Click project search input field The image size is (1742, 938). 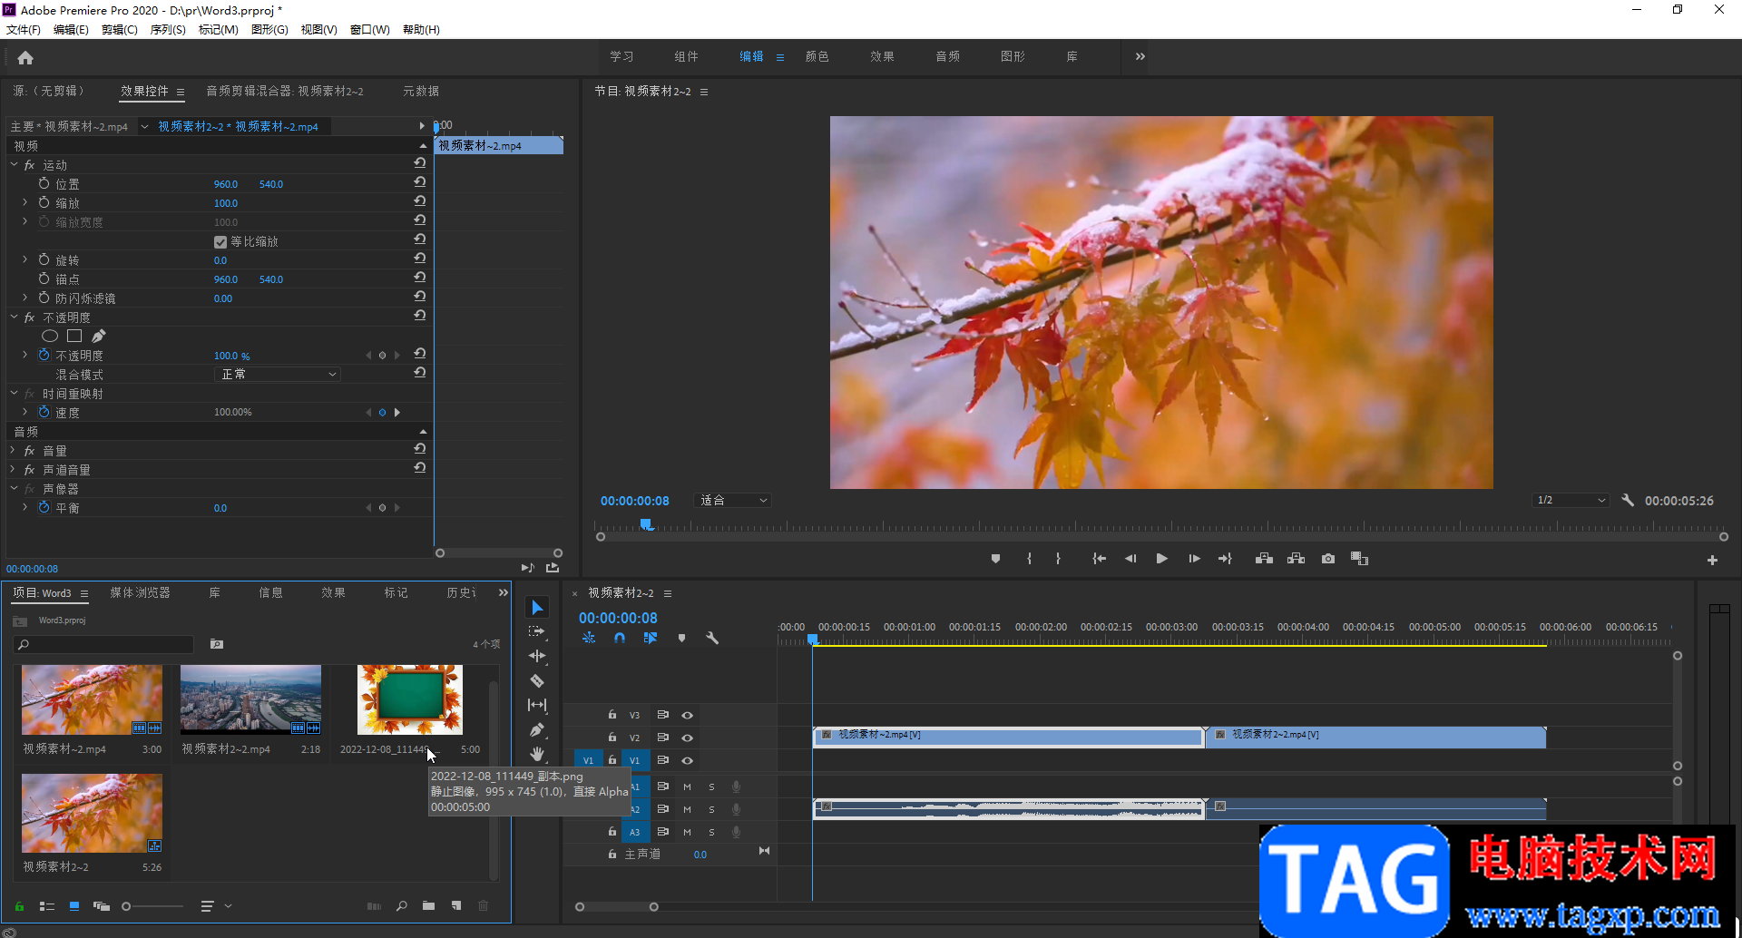pyautogui.click(x=104, y=644)
